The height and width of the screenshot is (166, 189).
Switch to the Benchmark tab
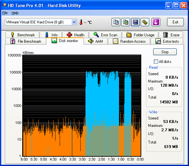tap(23, 35)
